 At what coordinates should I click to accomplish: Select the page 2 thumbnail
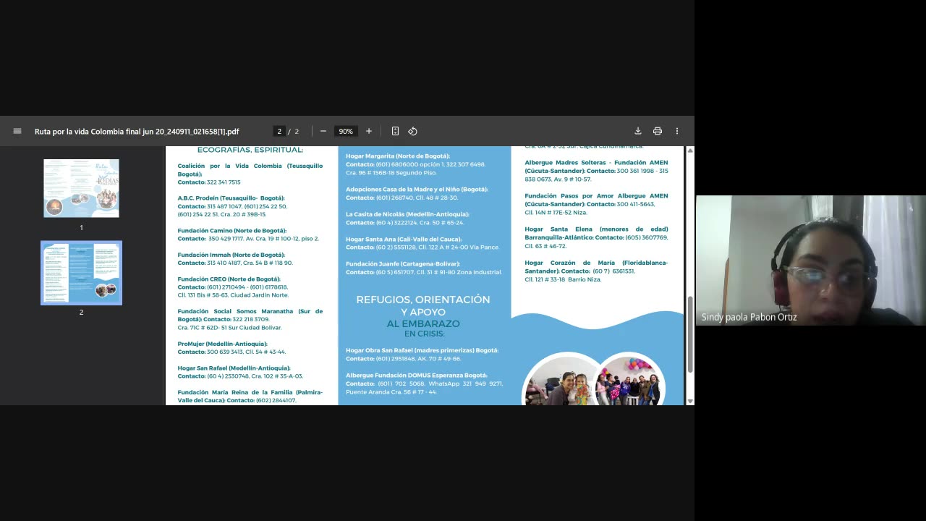pos(81,273)
